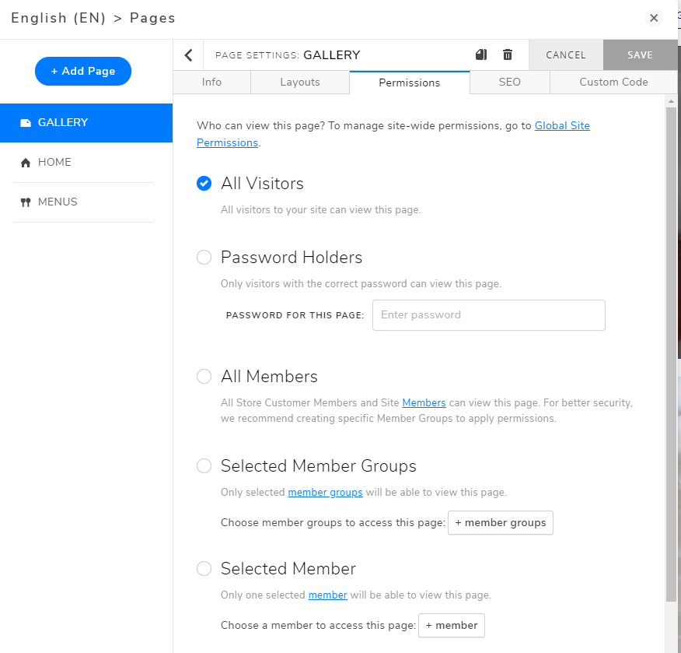Click the password input field
681x653 pixels.
(x=488, y=315)
